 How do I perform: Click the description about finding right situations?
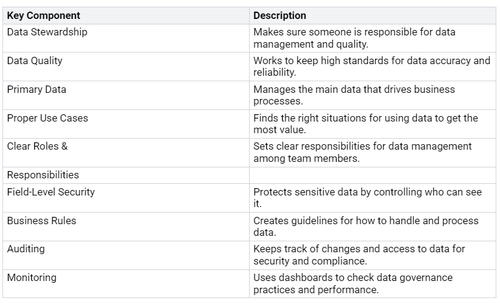[x=365, y=124]
